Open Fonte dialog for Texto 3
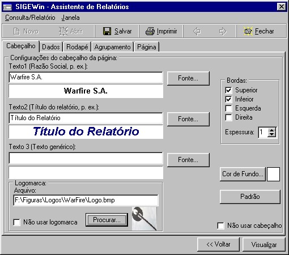The image size is (289, 255). click(188, 160)
